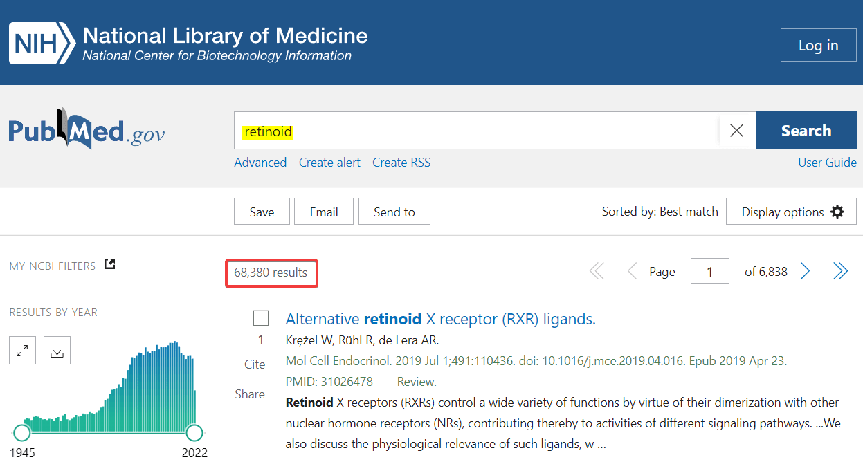Cite the first search result
863x471 pixels.
click(x=255, y=364)
